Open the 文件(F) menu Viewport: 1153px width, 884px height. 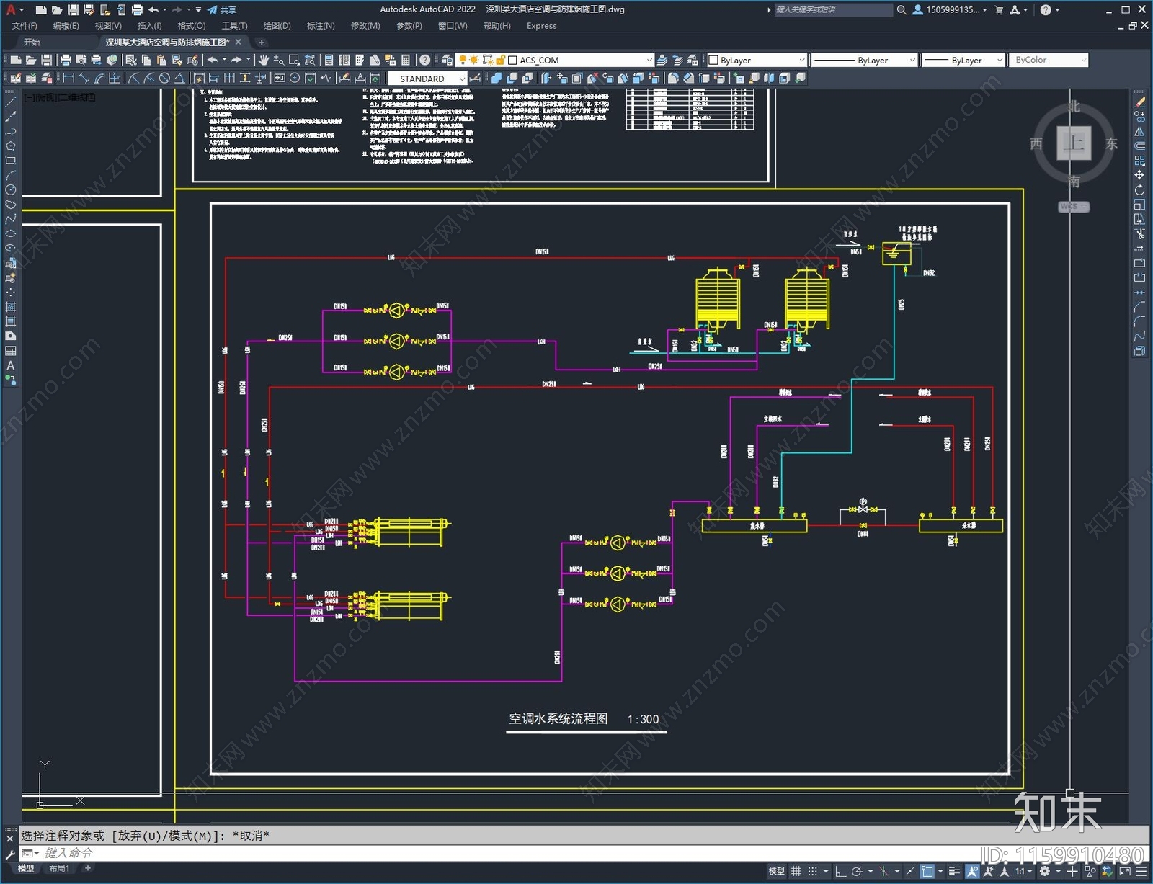[x=25, y=26]
